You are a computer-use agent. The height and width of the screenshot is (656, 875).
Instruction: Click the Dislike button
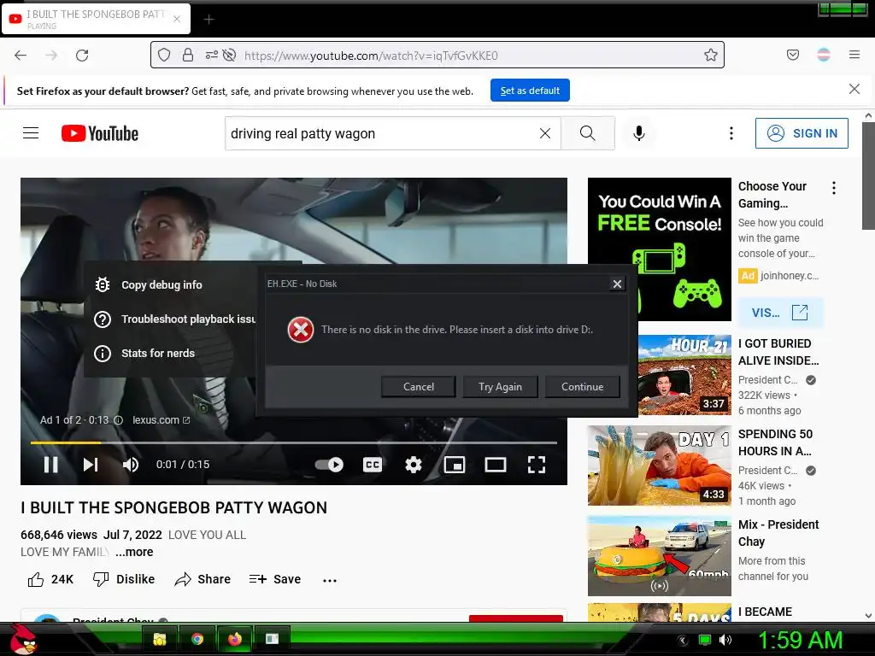[124, 580]
